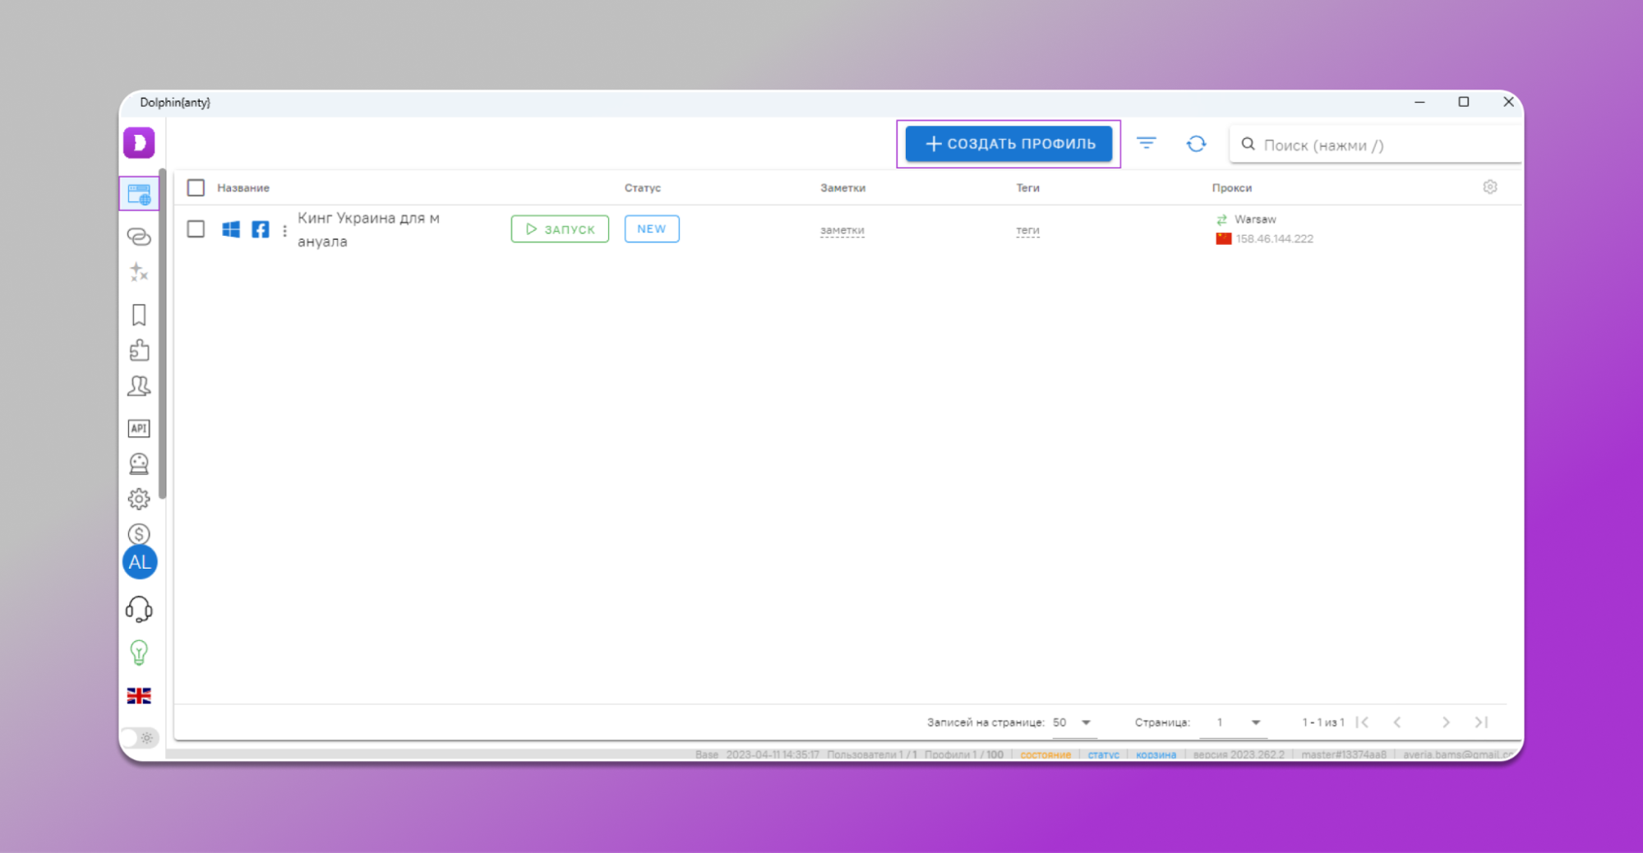Open the filter icon in toolbar
The height and width of the screenshot is (853, 1643).
point(1146,144)
